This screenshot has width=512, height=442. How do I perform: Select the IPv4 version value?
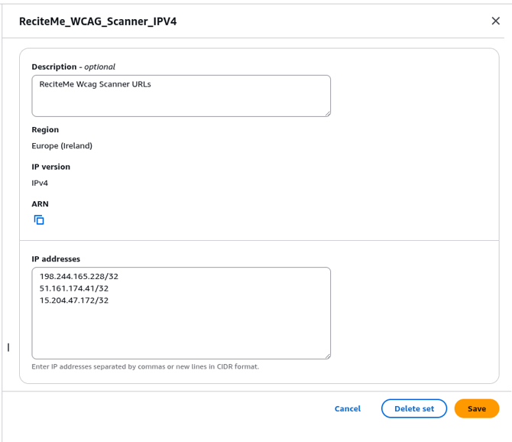coord(40,183)
